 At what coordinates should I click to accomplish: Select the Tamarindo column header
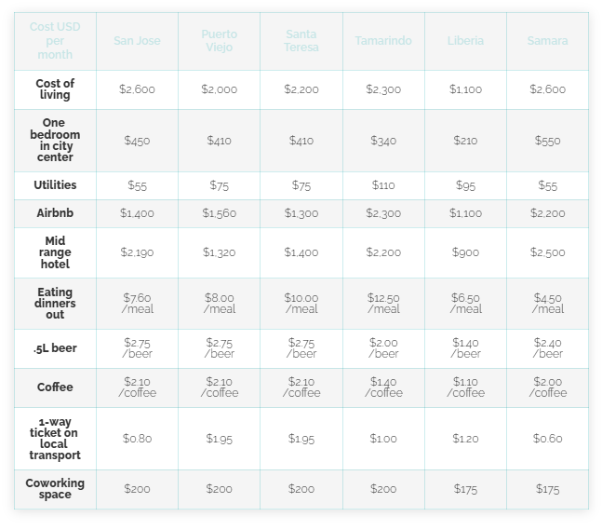[383, 41]
